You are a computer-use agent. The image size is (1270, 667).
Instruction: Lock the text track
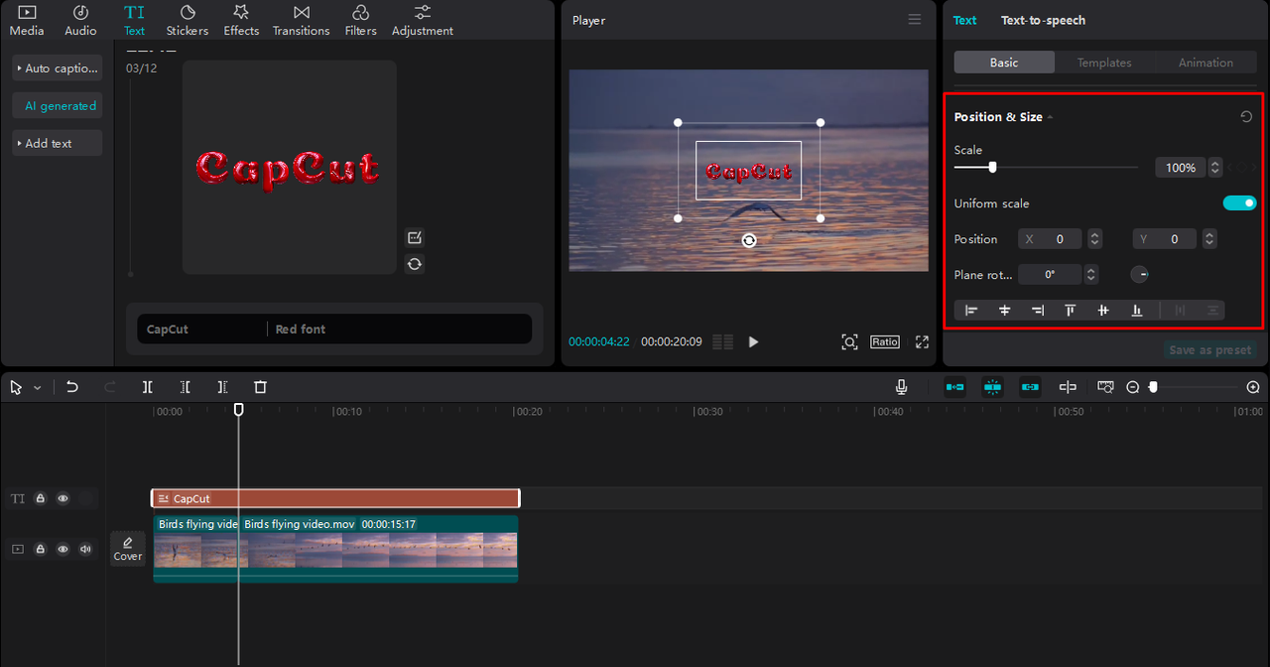point(41,498)
